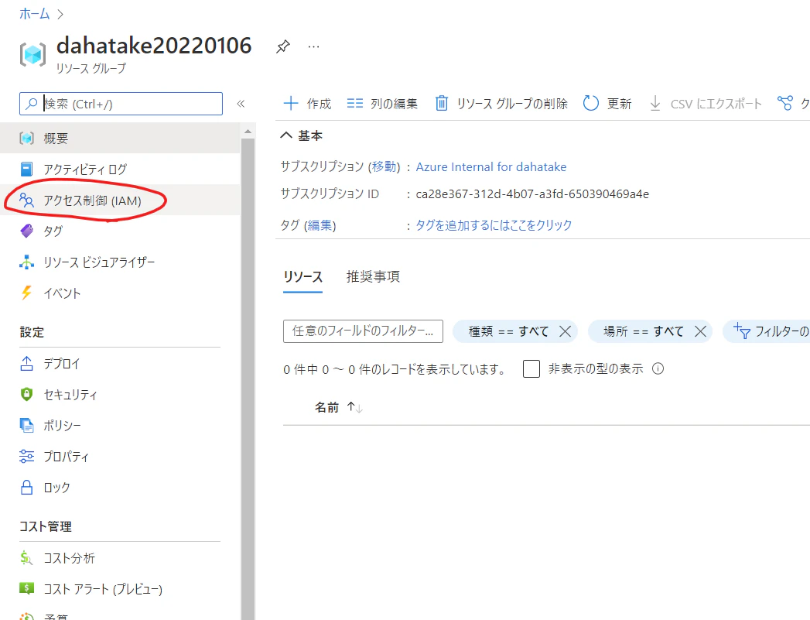Screen dimensions: 810x620
Task: Click the アクティビティ ログ book icon
Action: pyautogui.click(x=26, y=169)
